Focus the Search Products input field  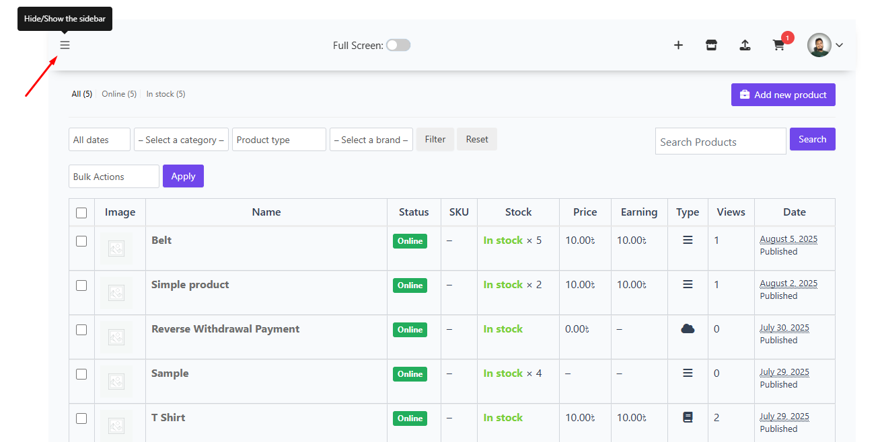(x=721, y=141)
